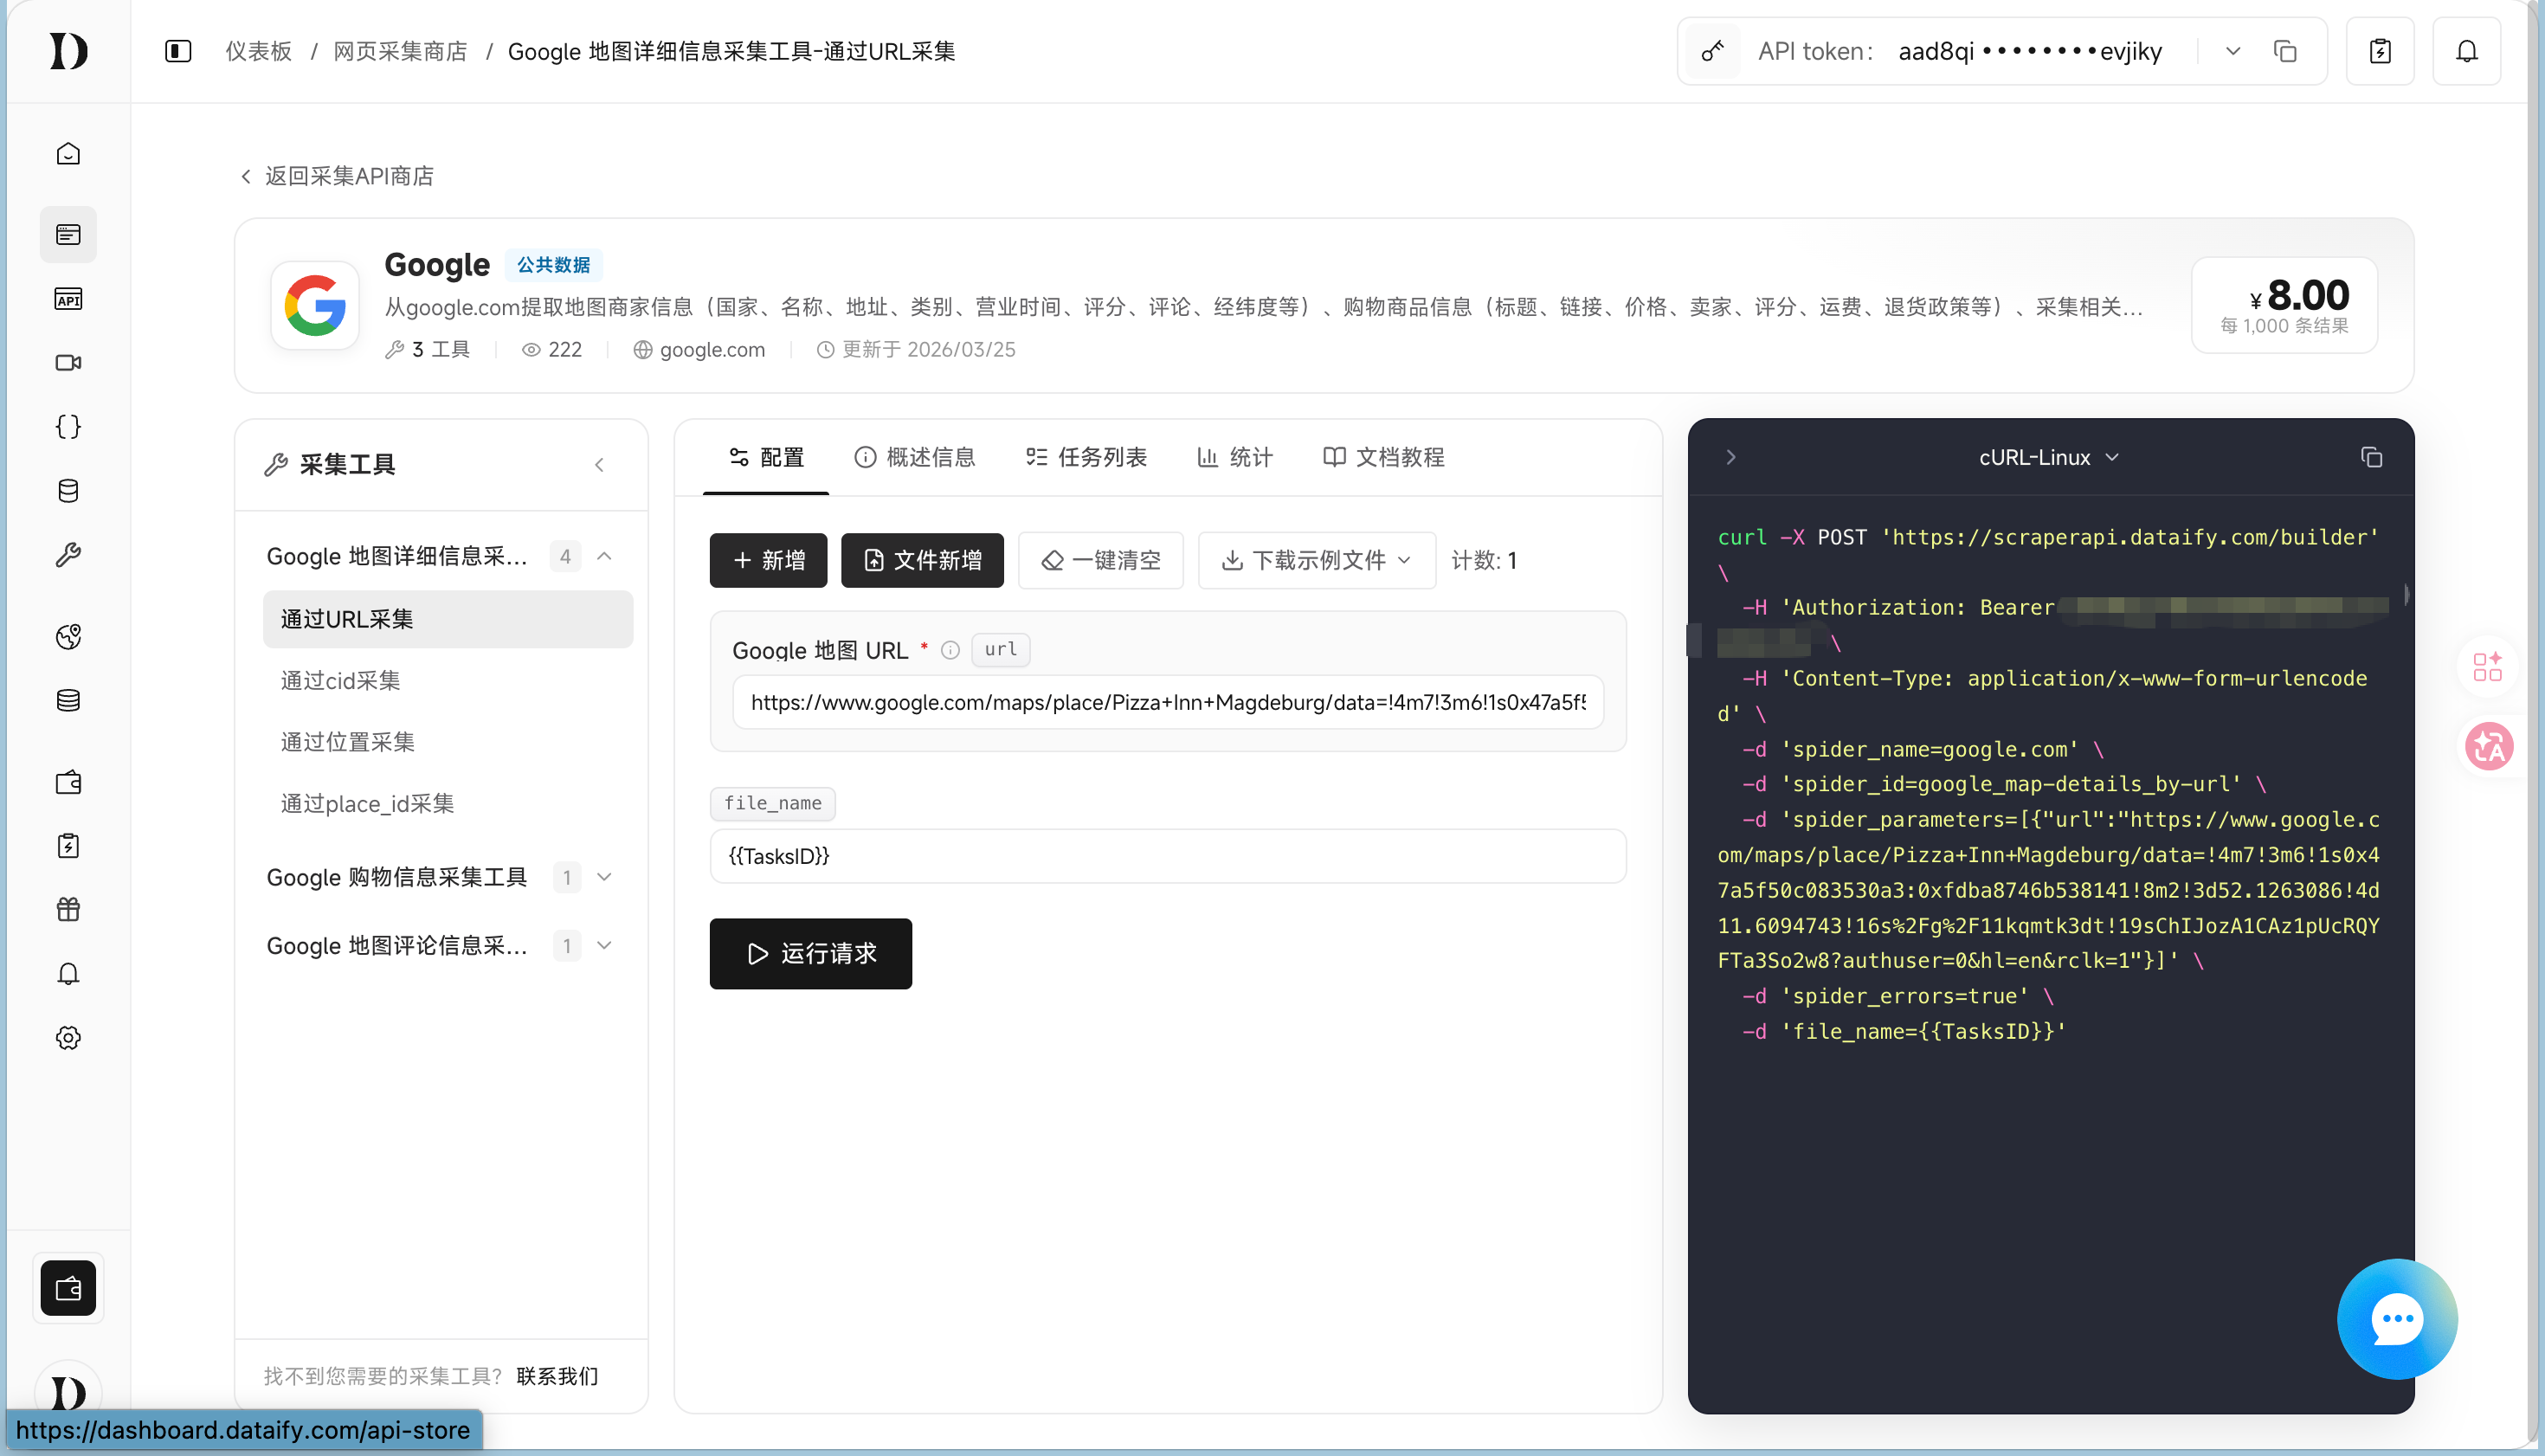Click the pink translate floating icon
Image resolution: width=2545 pixels, height=1456 pixels.
2489,747
